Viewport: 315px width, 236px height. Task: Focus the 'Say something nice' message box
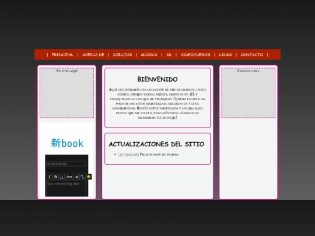(x=66, y=188)
